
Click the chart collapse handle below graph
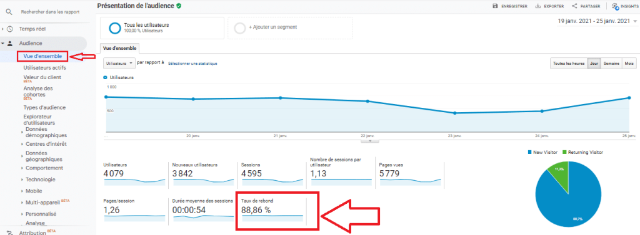370,141
